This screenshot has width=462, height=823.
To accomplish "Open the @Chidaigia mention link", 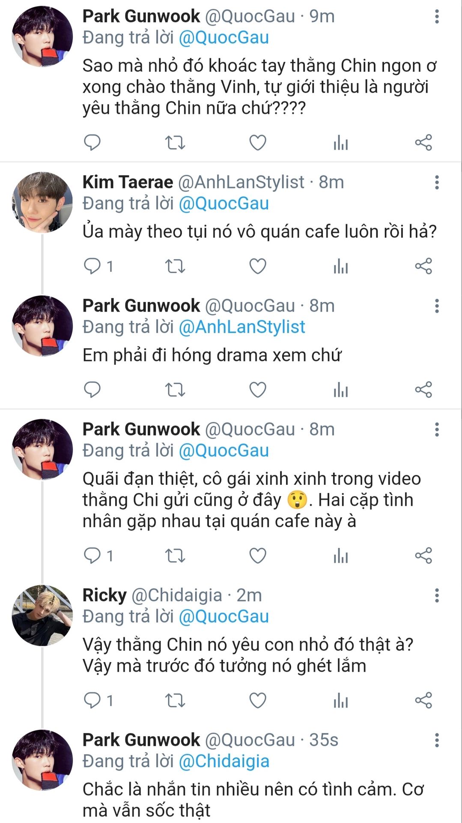I will [x=224, y=761].
